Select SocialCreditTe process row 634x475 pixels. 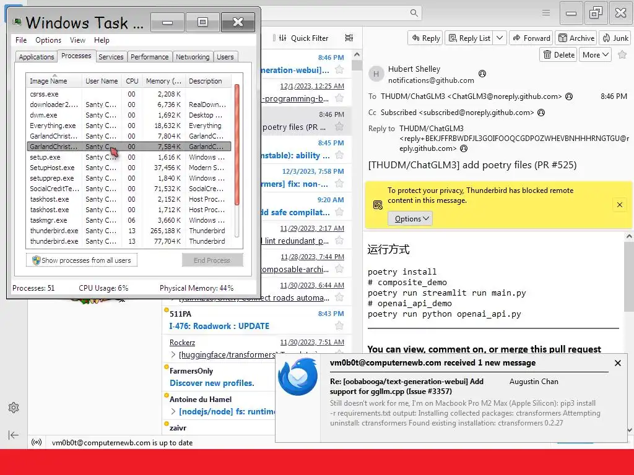(x=129, y=189)
